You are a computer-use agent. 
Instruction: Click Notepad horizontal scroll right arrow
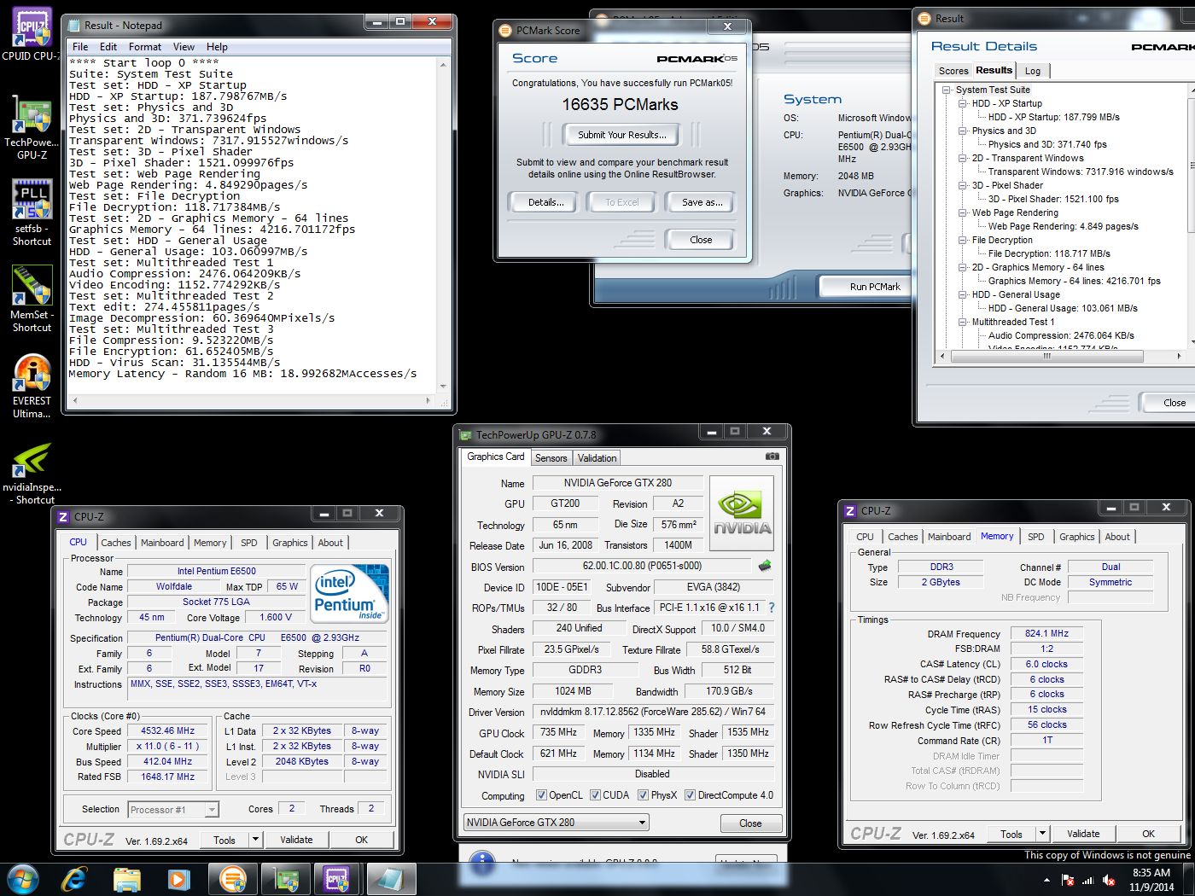428,400
